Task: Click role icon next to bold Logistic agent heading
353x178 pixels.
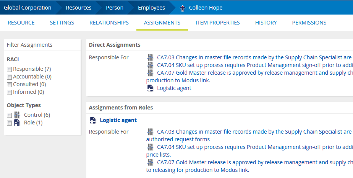Action: [93, 120]
